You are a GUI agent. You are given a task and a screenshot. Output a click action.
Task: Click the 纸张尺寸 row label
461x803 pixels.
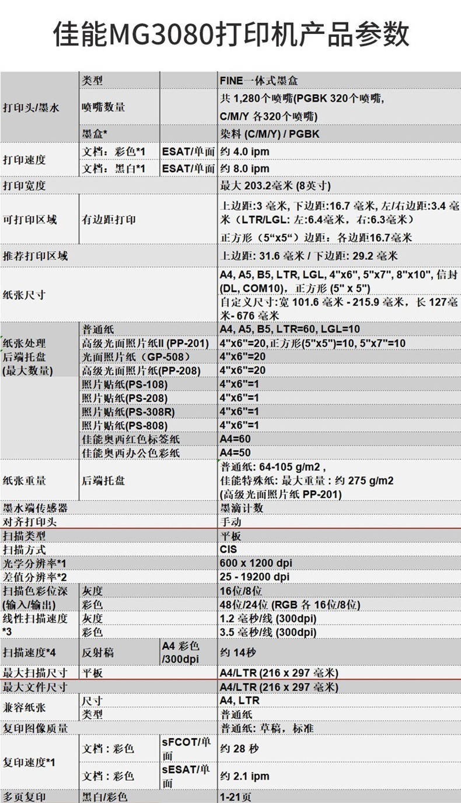click(25, 295)
